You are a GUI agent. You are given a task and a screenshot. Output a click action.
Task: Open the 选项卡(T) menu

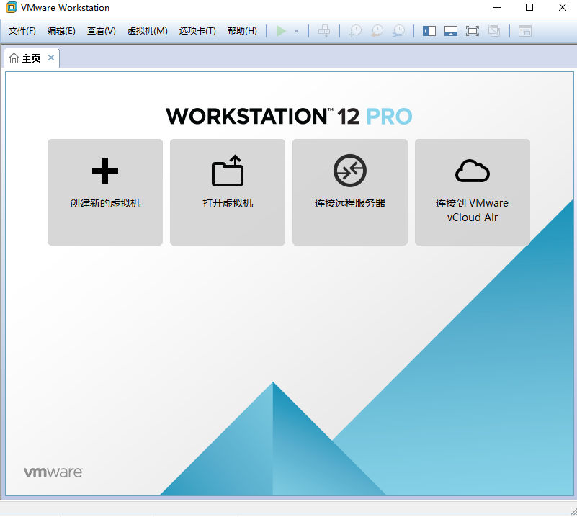point(197,31)
